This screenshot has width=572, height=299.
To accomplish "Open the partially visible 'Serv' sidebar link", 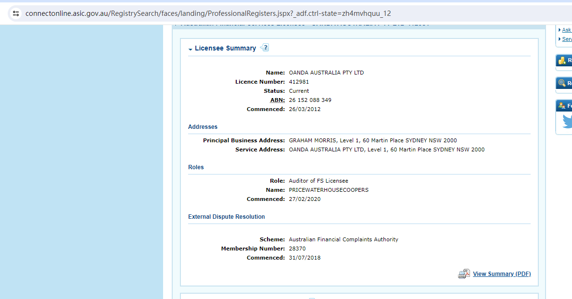I will (567, 39).
